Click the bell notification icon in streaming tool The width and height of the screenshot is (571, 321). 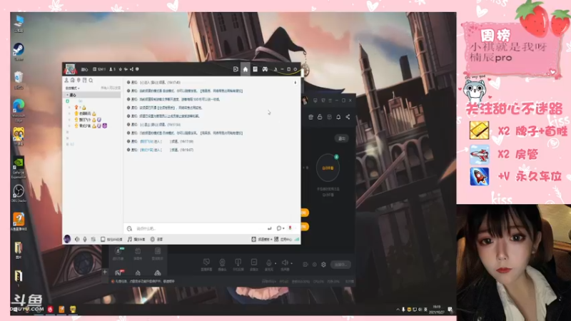click(x=338, y=117)
